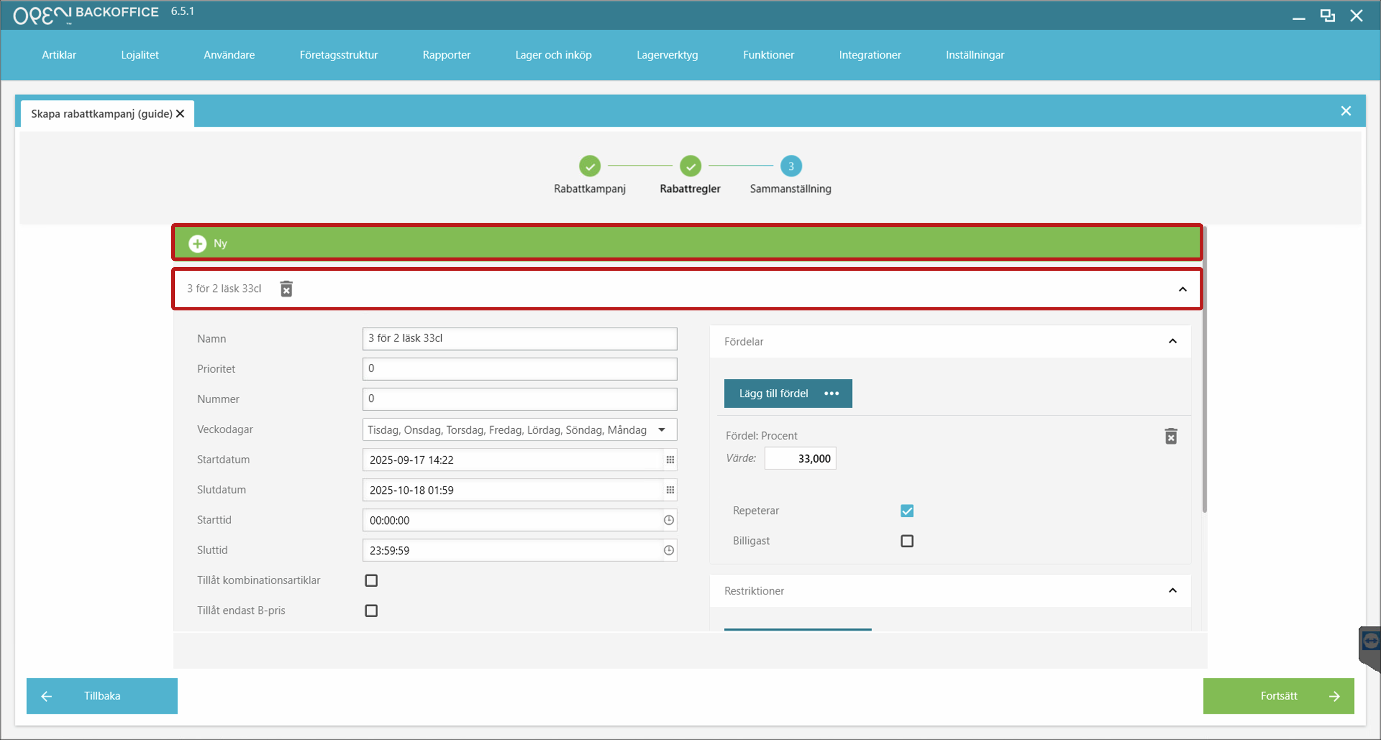
Task: Open the Veckodagar dropdown
Action: (520, 430)
